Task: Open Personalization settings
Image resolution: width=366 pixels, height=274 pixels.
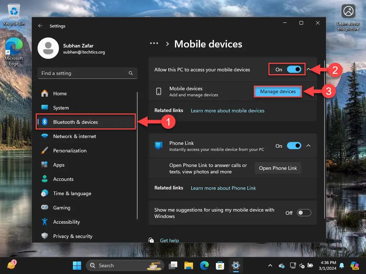Action: click(86, 151)
